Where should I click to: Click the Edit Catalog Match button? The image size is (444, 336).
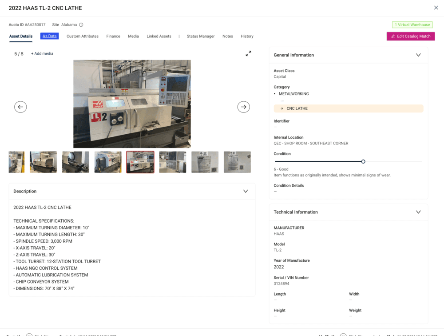click(x=411, y=36)
